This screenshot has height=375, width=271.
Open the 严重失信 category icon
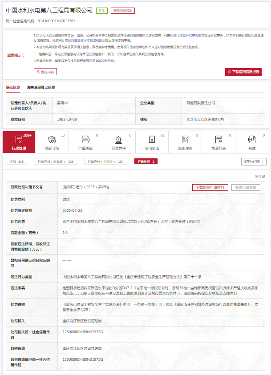point(85,139)
